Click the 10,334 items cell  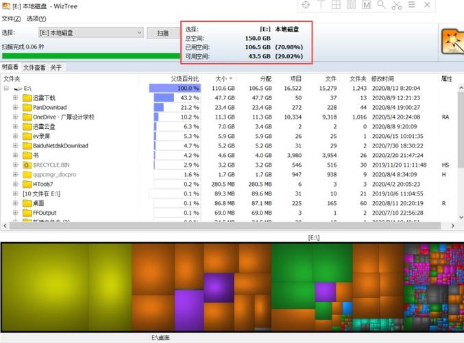[293, 117]
